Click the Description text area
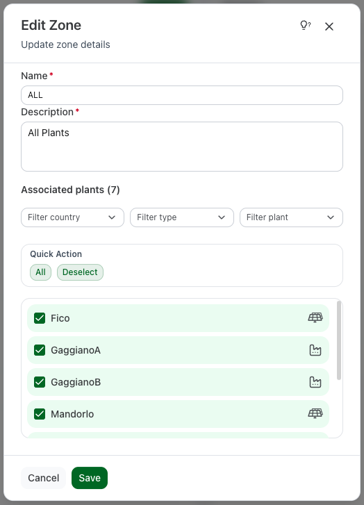This screenshot has height=505, width=364. (x=182, y=147)
